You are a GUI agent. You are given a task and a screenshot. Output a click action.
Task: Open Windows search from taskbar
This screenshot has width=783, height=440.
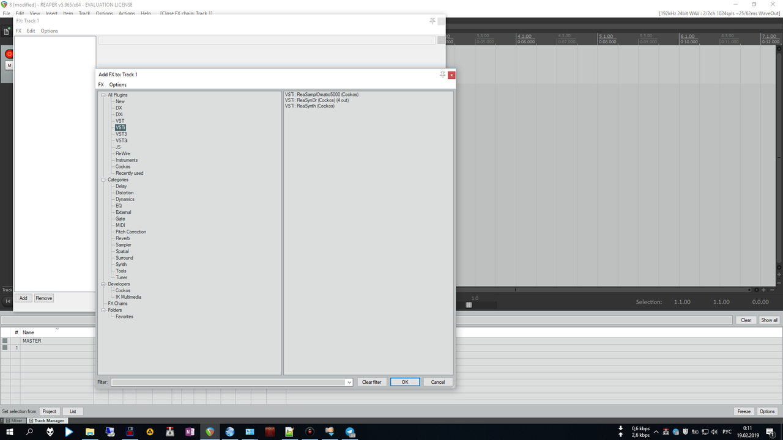point(29,431)
